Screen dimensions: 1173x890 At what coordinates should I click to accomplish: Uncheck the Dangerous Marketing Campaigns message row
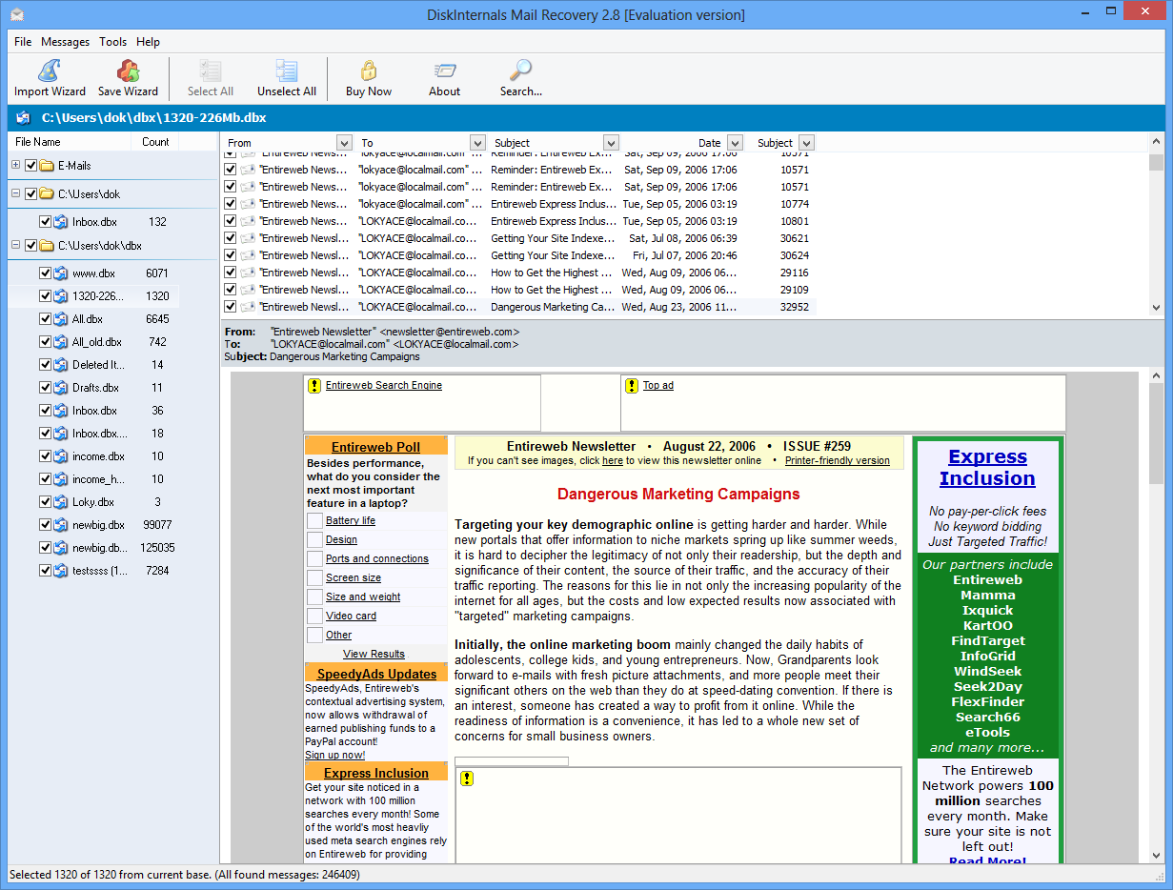(x=230, y=307)
